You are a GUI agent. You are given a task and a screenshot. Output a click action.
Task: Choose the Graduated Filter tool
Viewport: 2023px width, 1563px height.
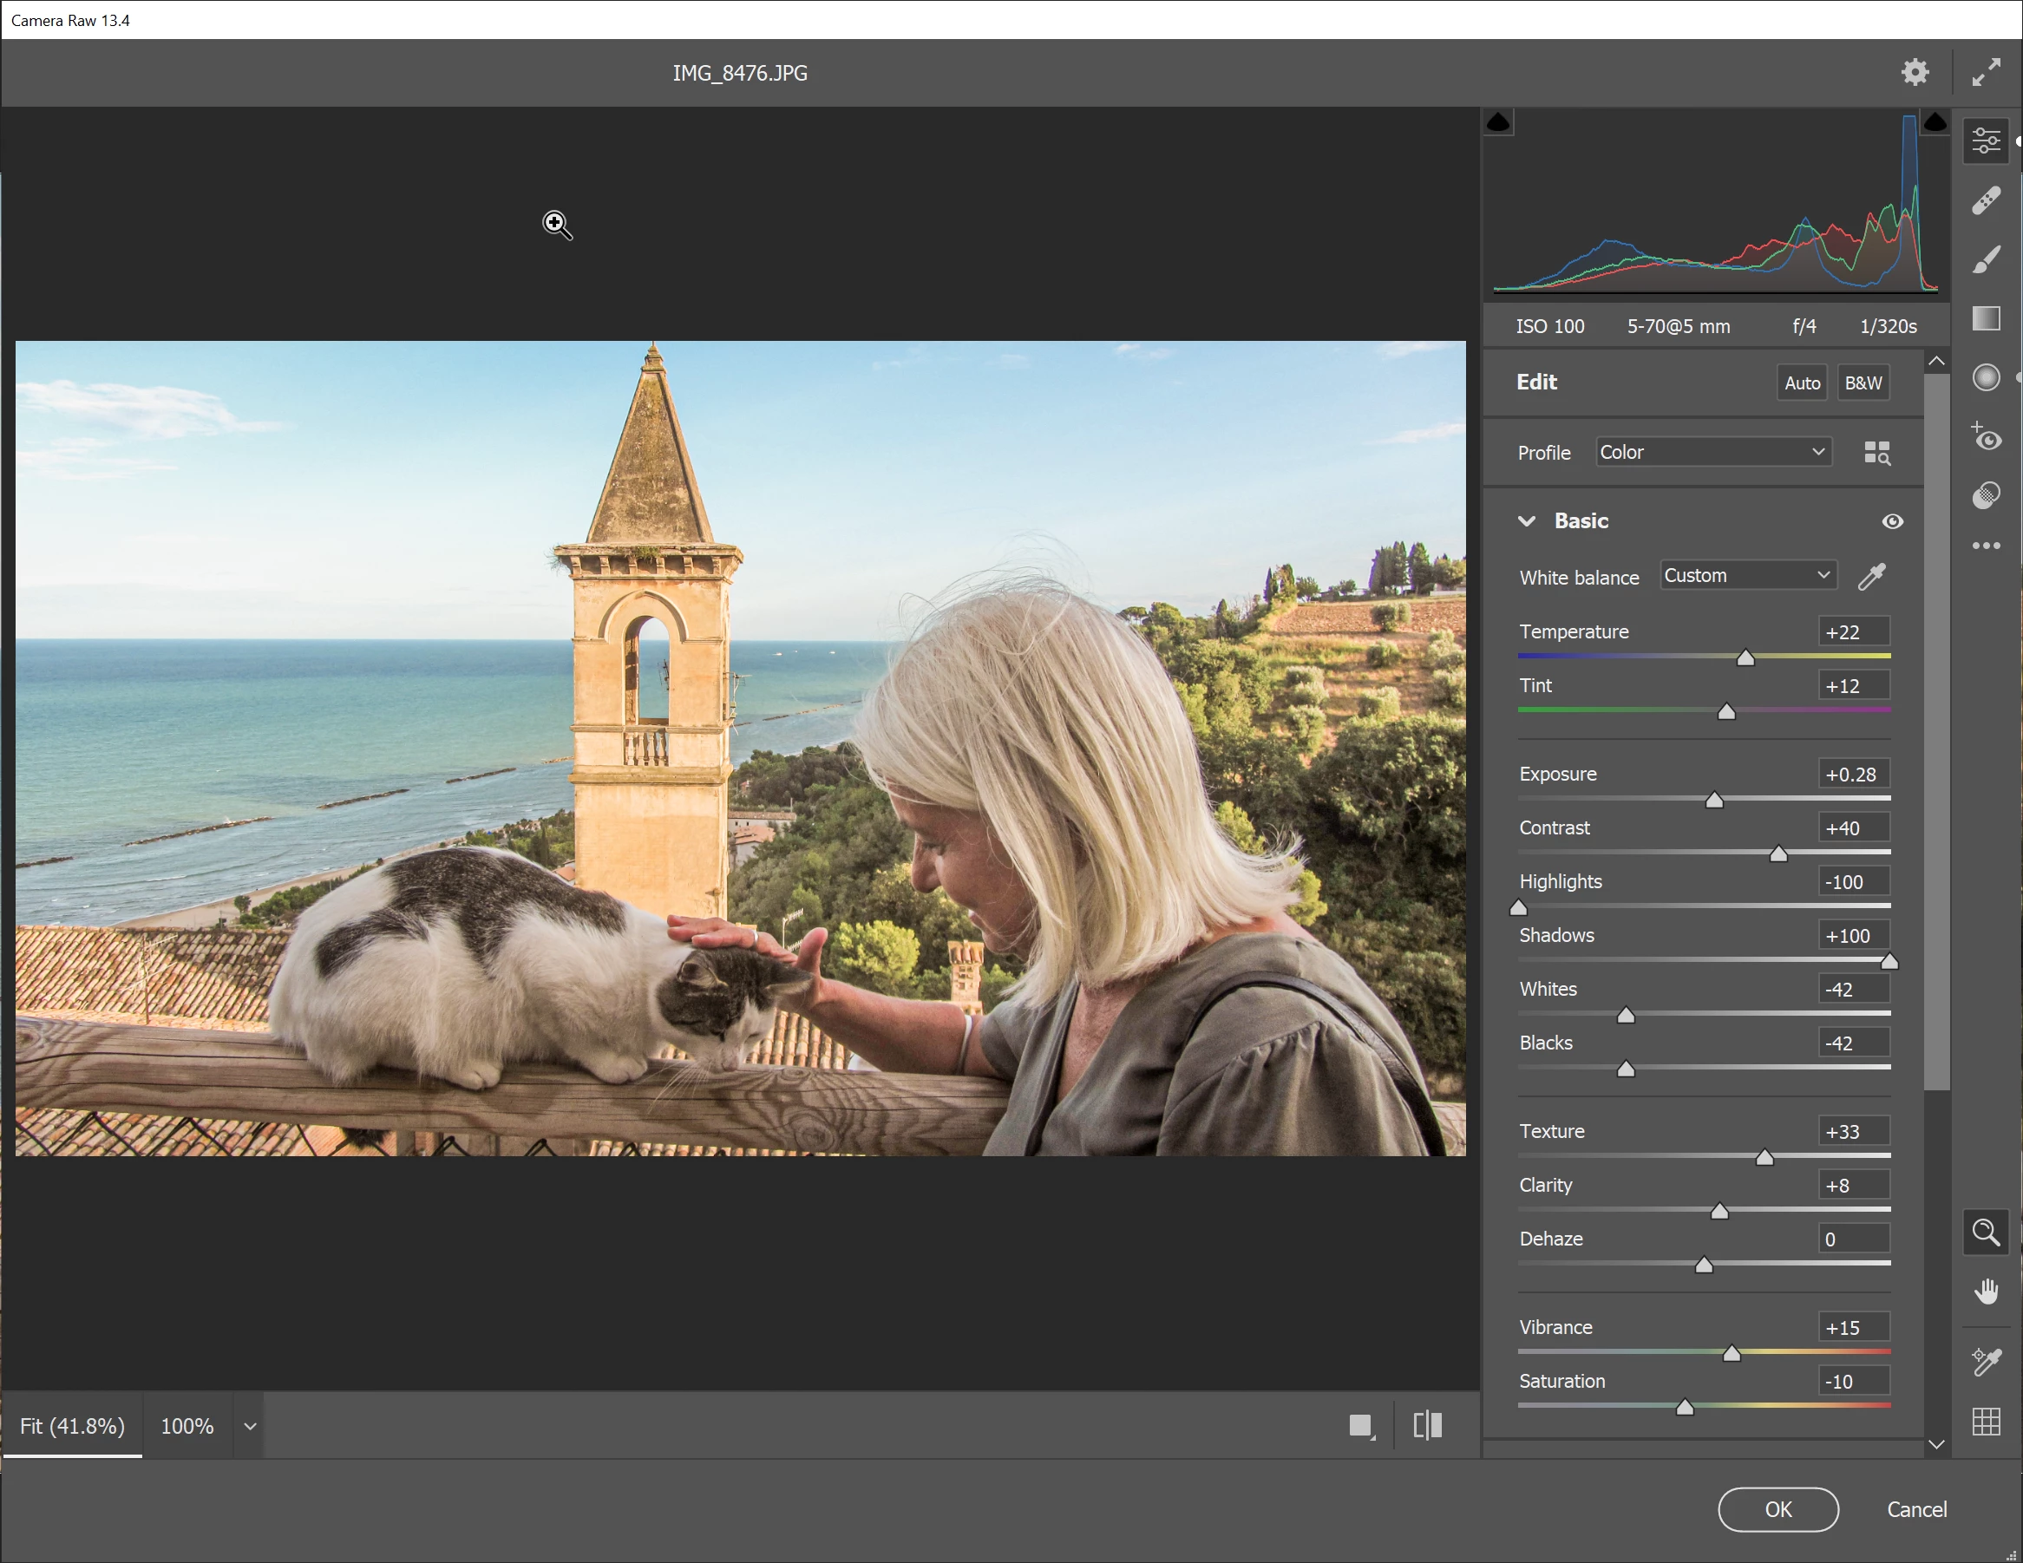click(x=1985, y=318)
